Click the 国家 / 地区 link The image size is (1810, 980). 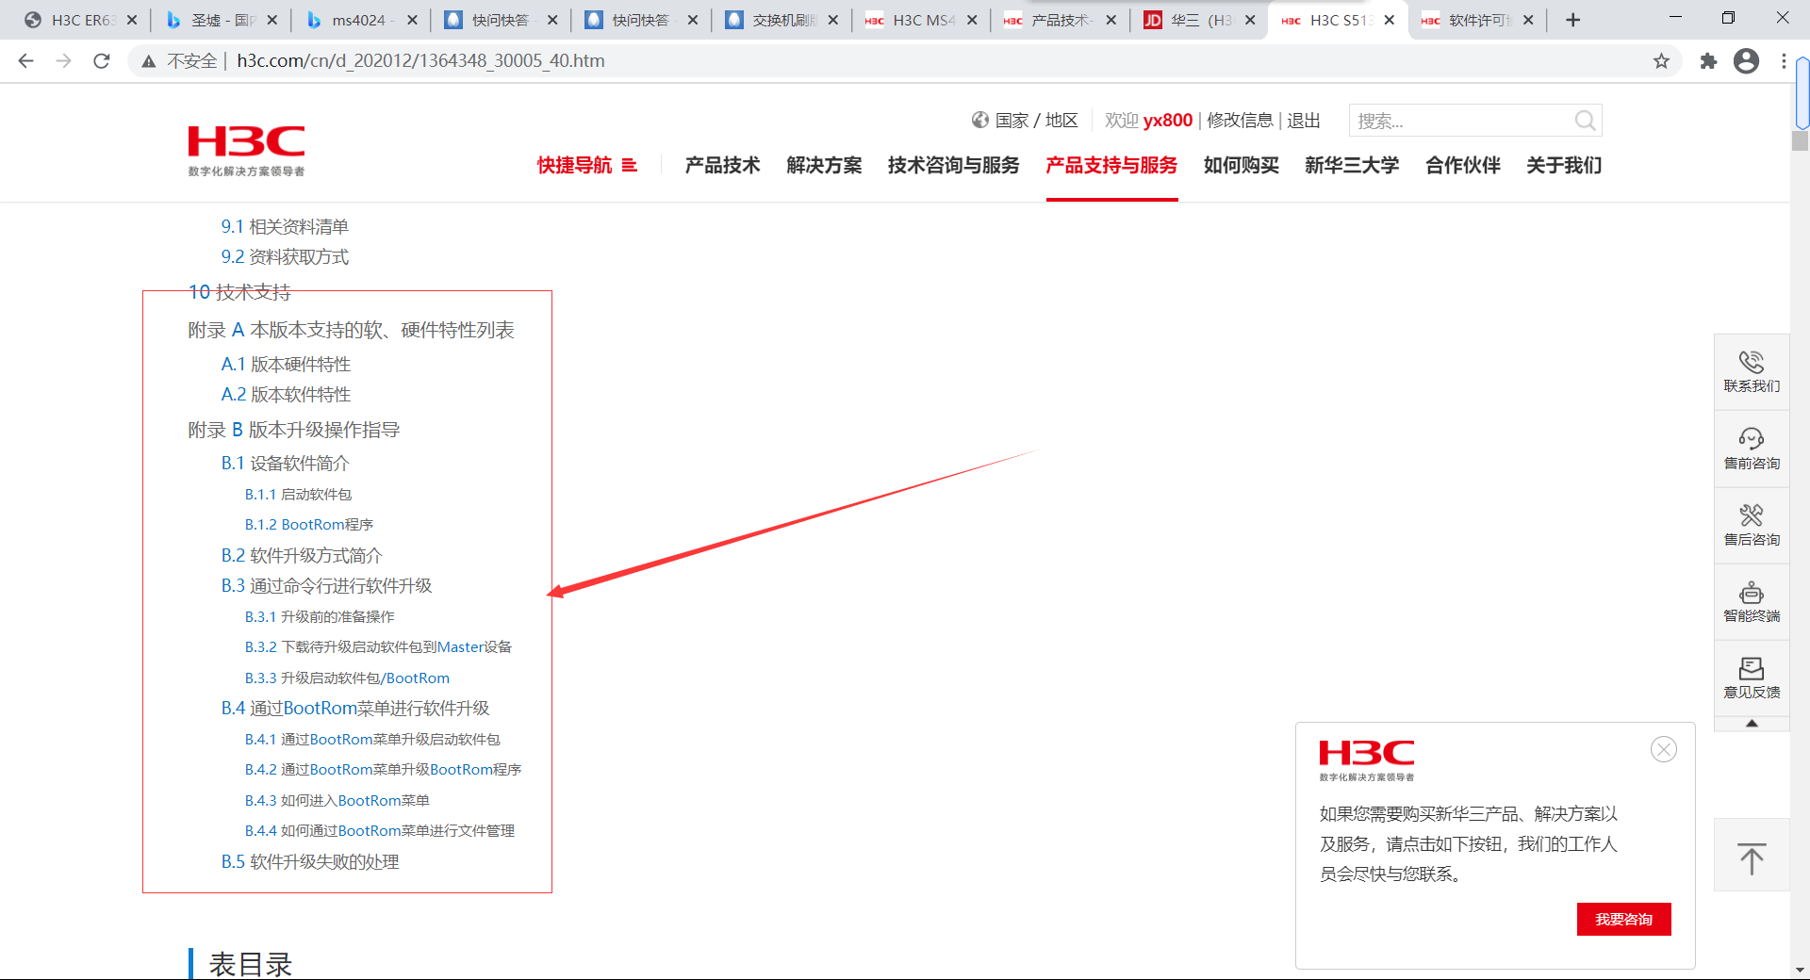1036,121
